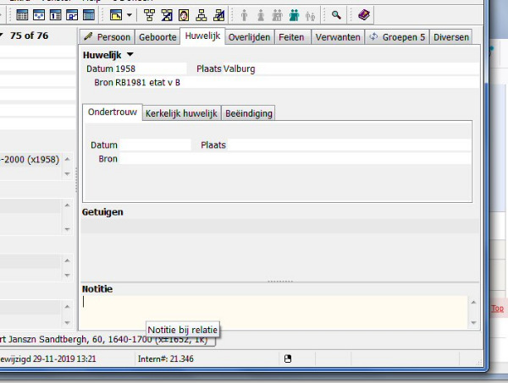Click the first table grid view icon

22,14
